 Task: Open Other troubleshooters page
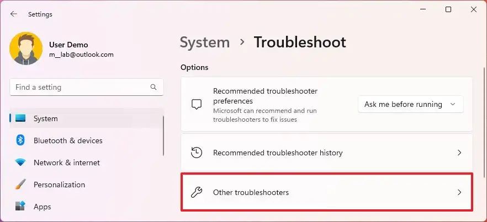click(326, 192)
